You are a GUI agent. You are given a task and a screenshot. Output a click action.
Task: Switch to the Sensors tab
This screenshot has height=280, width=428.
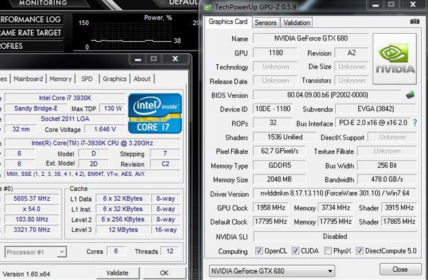pyautogui.click(x=265, y=22)
